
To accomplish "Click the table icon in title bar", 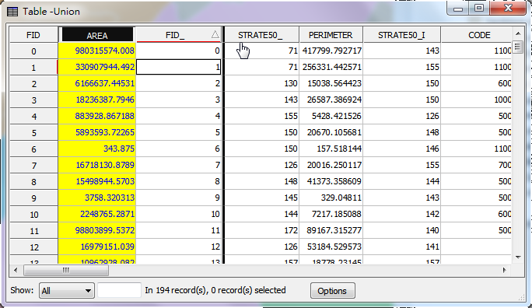I will (12, 12).
